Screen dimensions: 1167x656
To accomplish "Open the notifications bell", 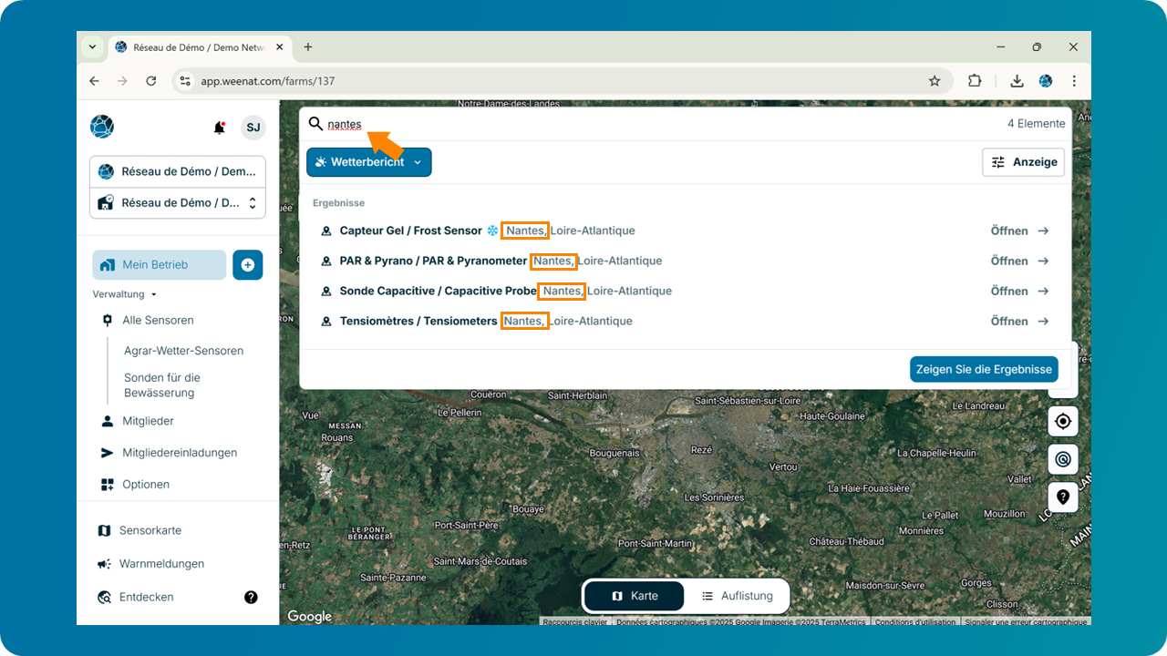I will (x=219, y=128).
